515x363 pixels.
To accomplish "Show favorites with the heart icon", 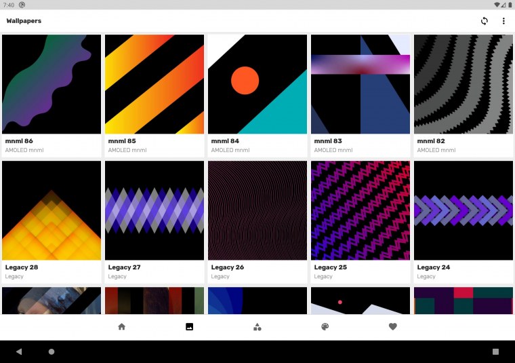I will click(393, 326).
